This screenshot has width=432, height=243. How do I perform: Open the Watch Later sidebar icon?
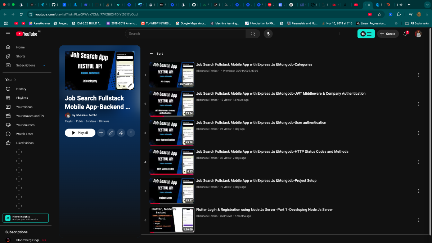pyautogui.click(x=8, y=134)
